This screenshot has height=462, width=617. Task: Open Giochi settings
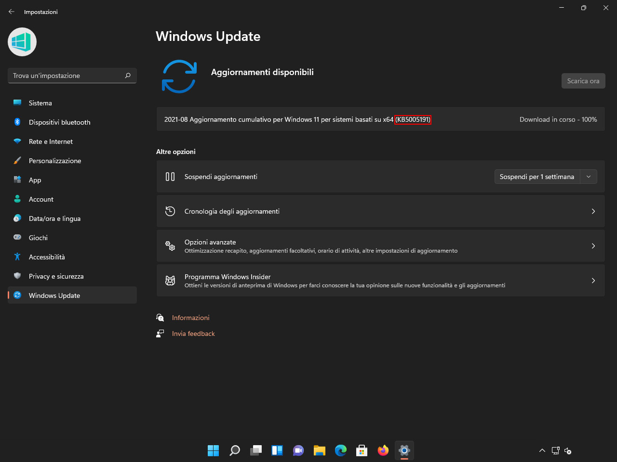72,238
